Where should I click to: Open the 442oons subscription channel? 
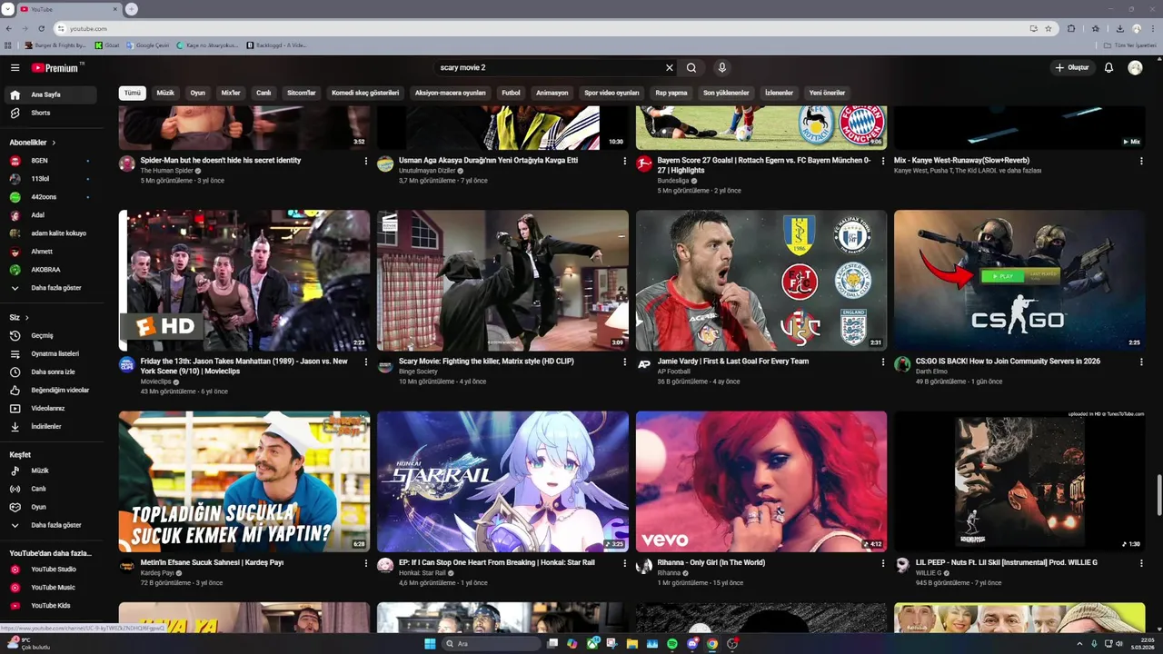tap(52, 197)
